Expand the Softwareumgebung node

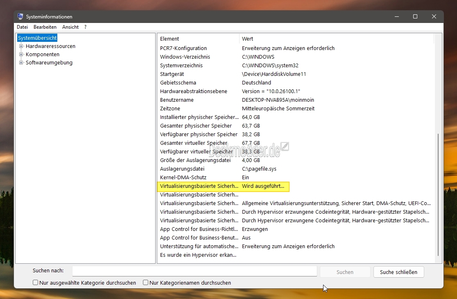(21, 62)
